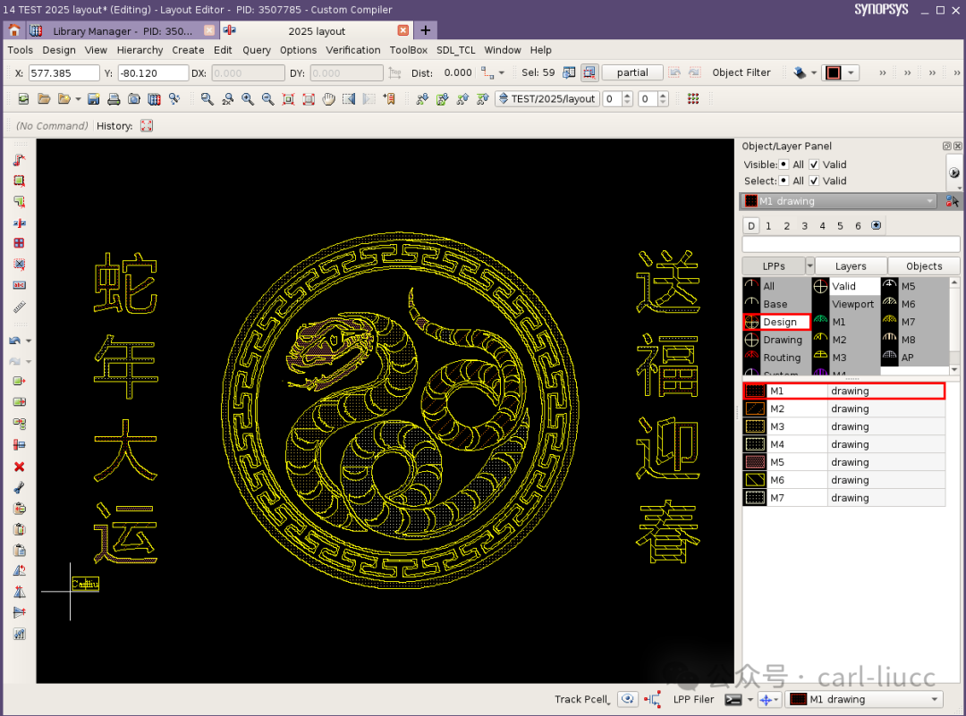Toggle the area selection mode button
Image resolution: width=966 pixels, height=716 pixels.
click(x=589, y=72)
